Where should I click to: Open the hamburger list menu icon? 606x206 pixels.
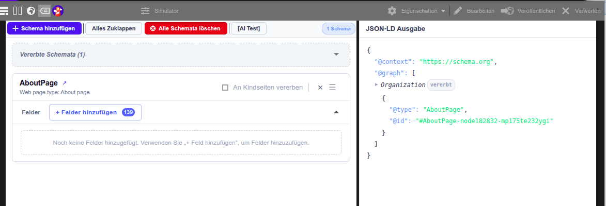pos(4,11)
